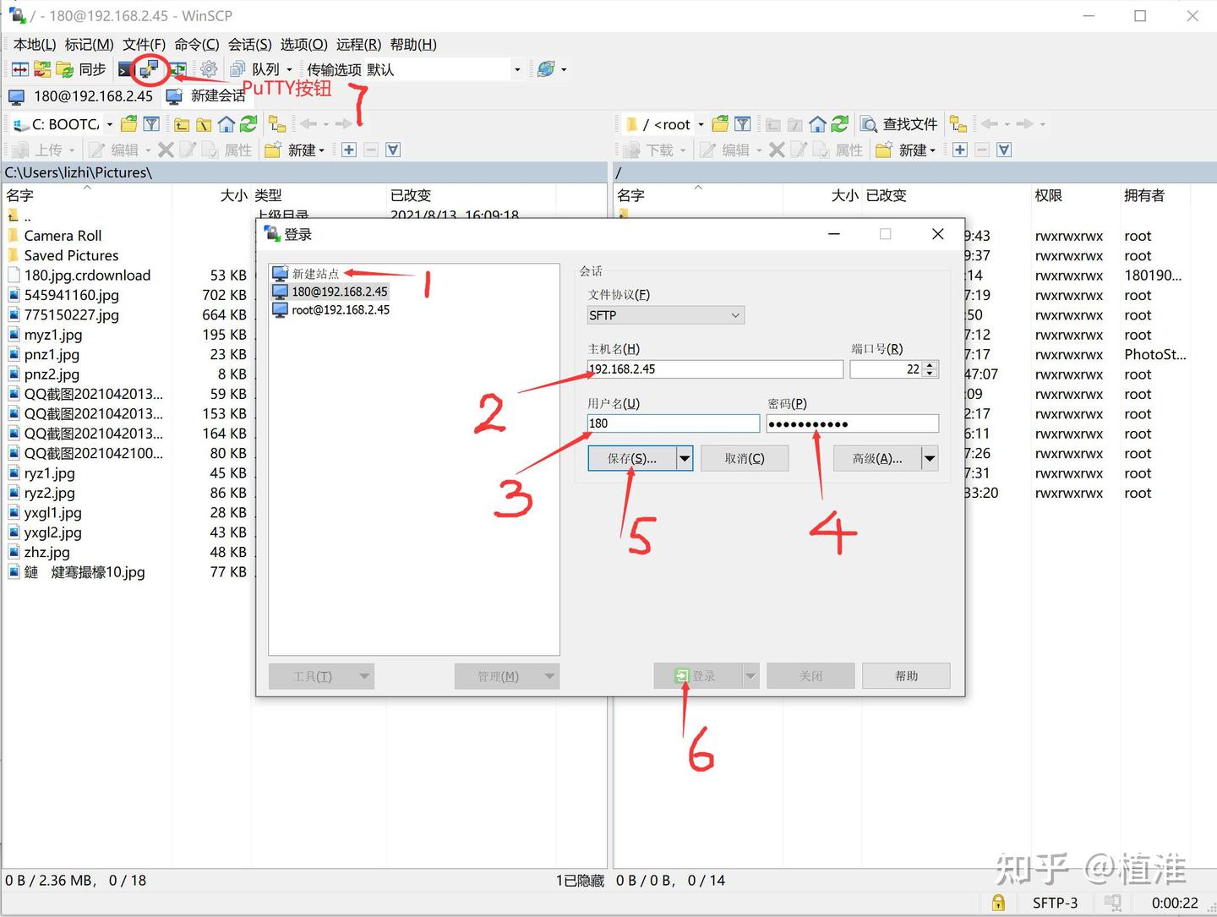The image size is (1217, 917).
Task: Click remote panel invert selection icon
Action: click(x=1004, y=150)
